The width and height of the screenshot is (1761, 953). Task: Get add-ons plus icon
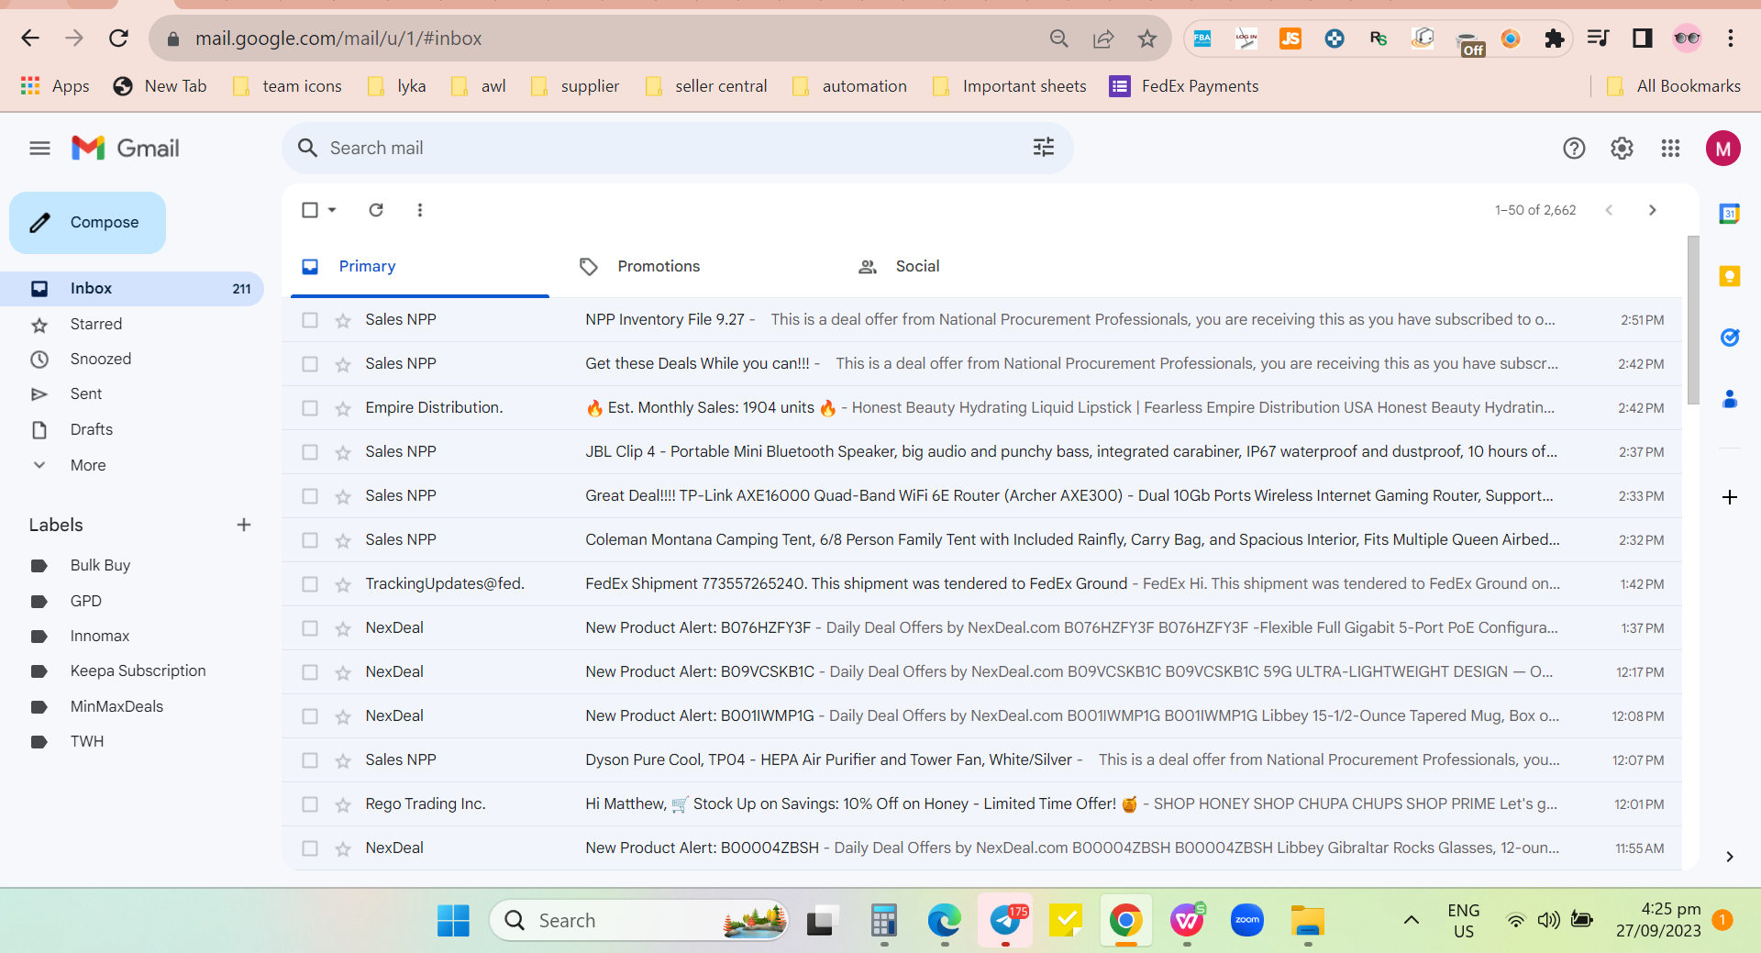coord(1730,497)
